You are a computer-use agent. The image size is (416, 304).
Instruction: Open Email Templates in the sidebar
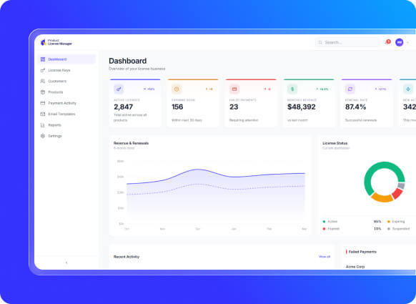click(x=66, y=114)
